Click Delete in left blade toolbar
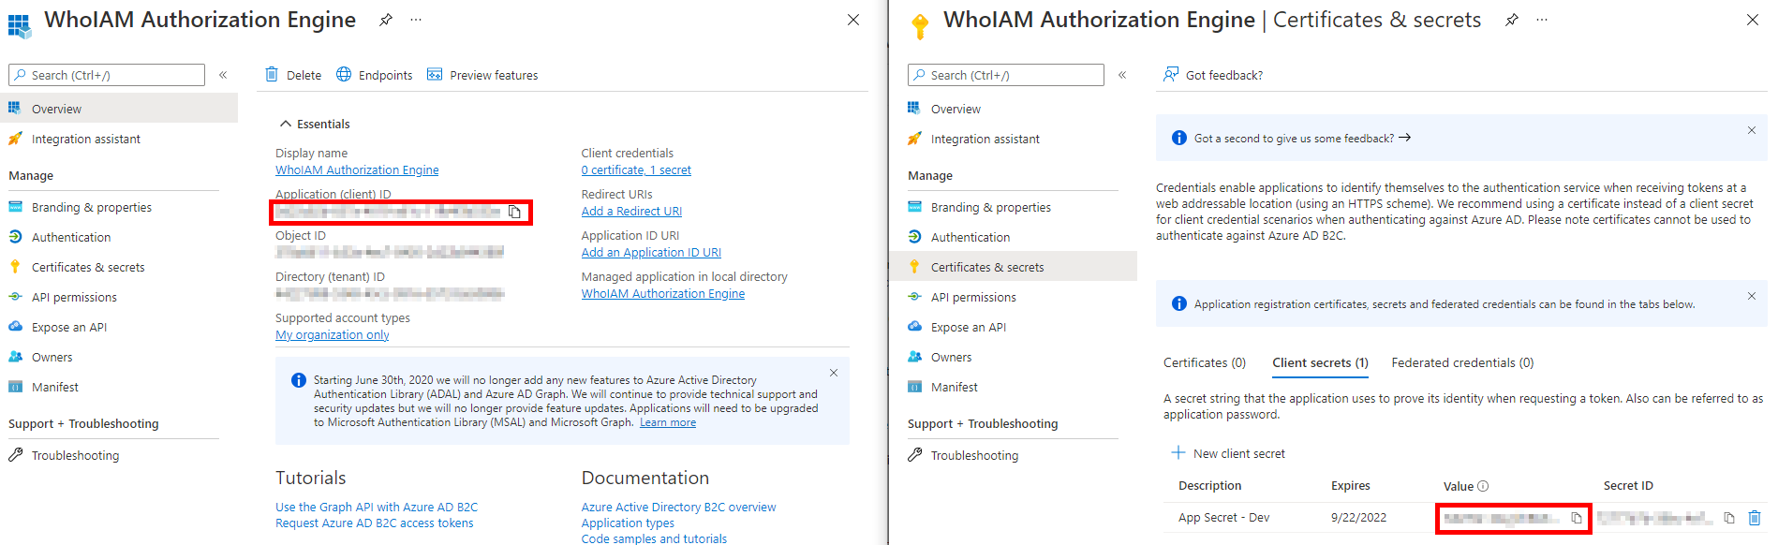Image resolution: width=1778 pixels, height=545 pixels. (x=293, y=75)
